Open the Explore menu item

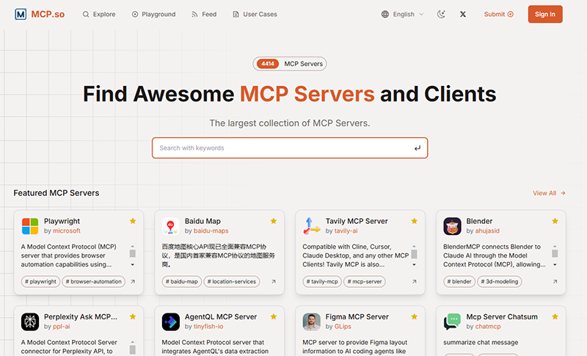point(99,14)
